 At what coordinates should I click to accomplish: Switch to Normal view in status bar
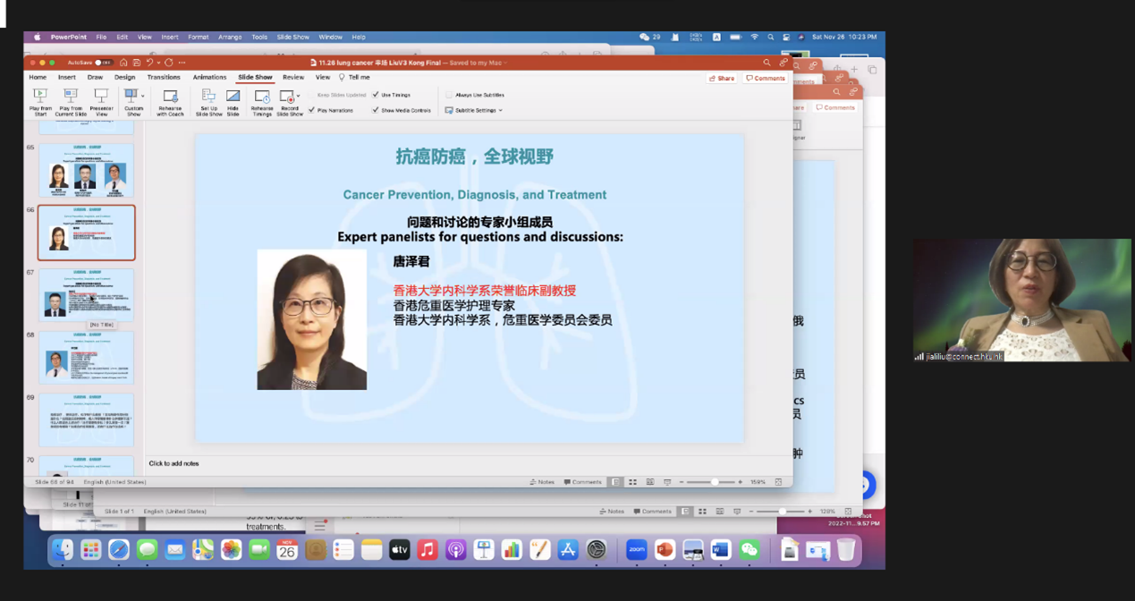tap(615, 482)
